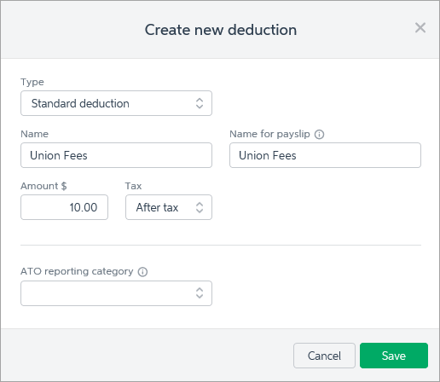Click the arrows in the ATO reporting category selector
Viewport: 440px width, 382px height.
(200, 293)
